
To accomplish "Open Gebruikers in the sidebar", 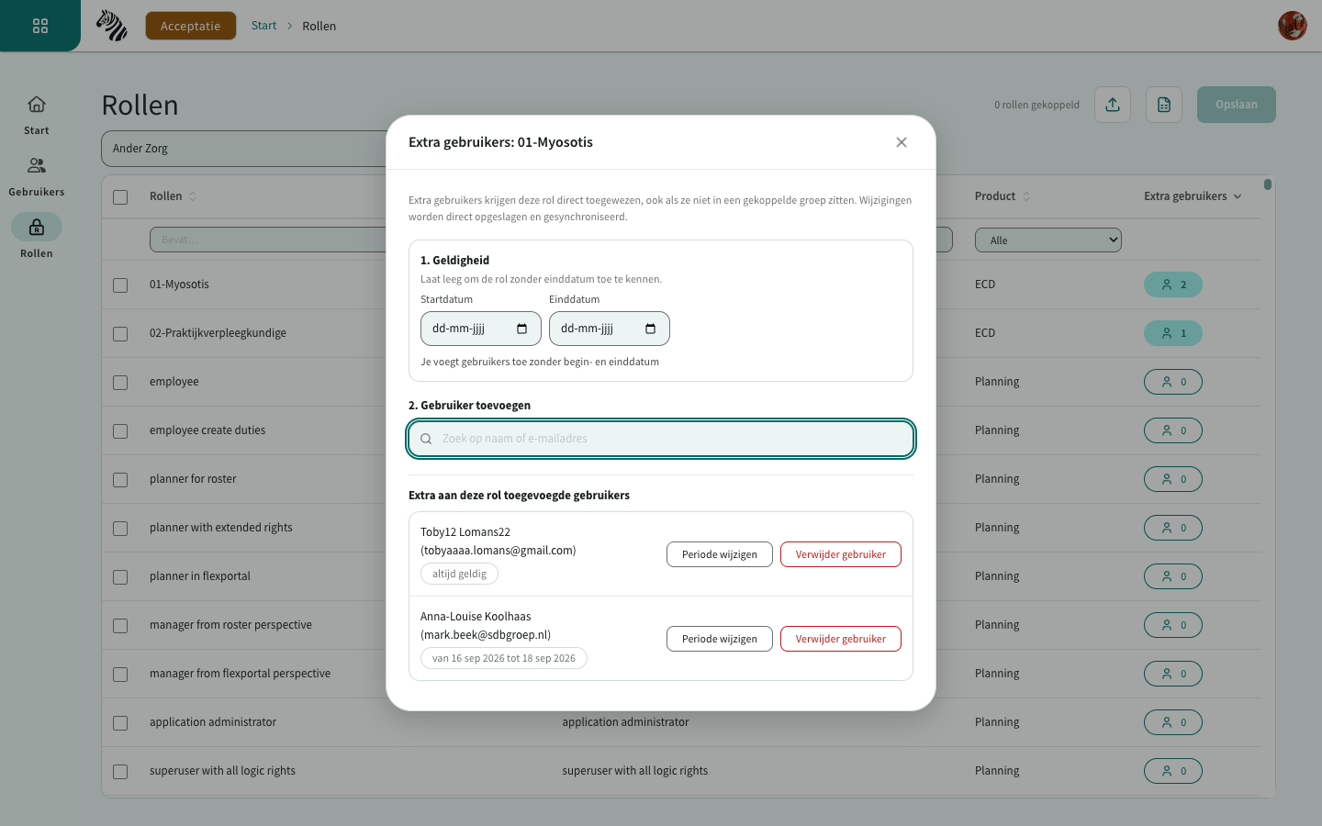I will click(x=37, y=177).
